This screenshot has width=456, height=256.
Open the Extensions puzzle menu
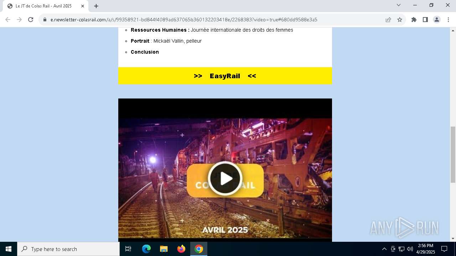(x=414, y=20)
